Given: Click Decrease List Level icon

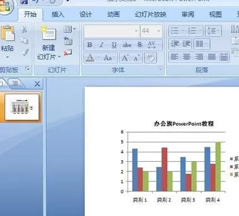Looking at the screenshot, I should click(174, 44).
